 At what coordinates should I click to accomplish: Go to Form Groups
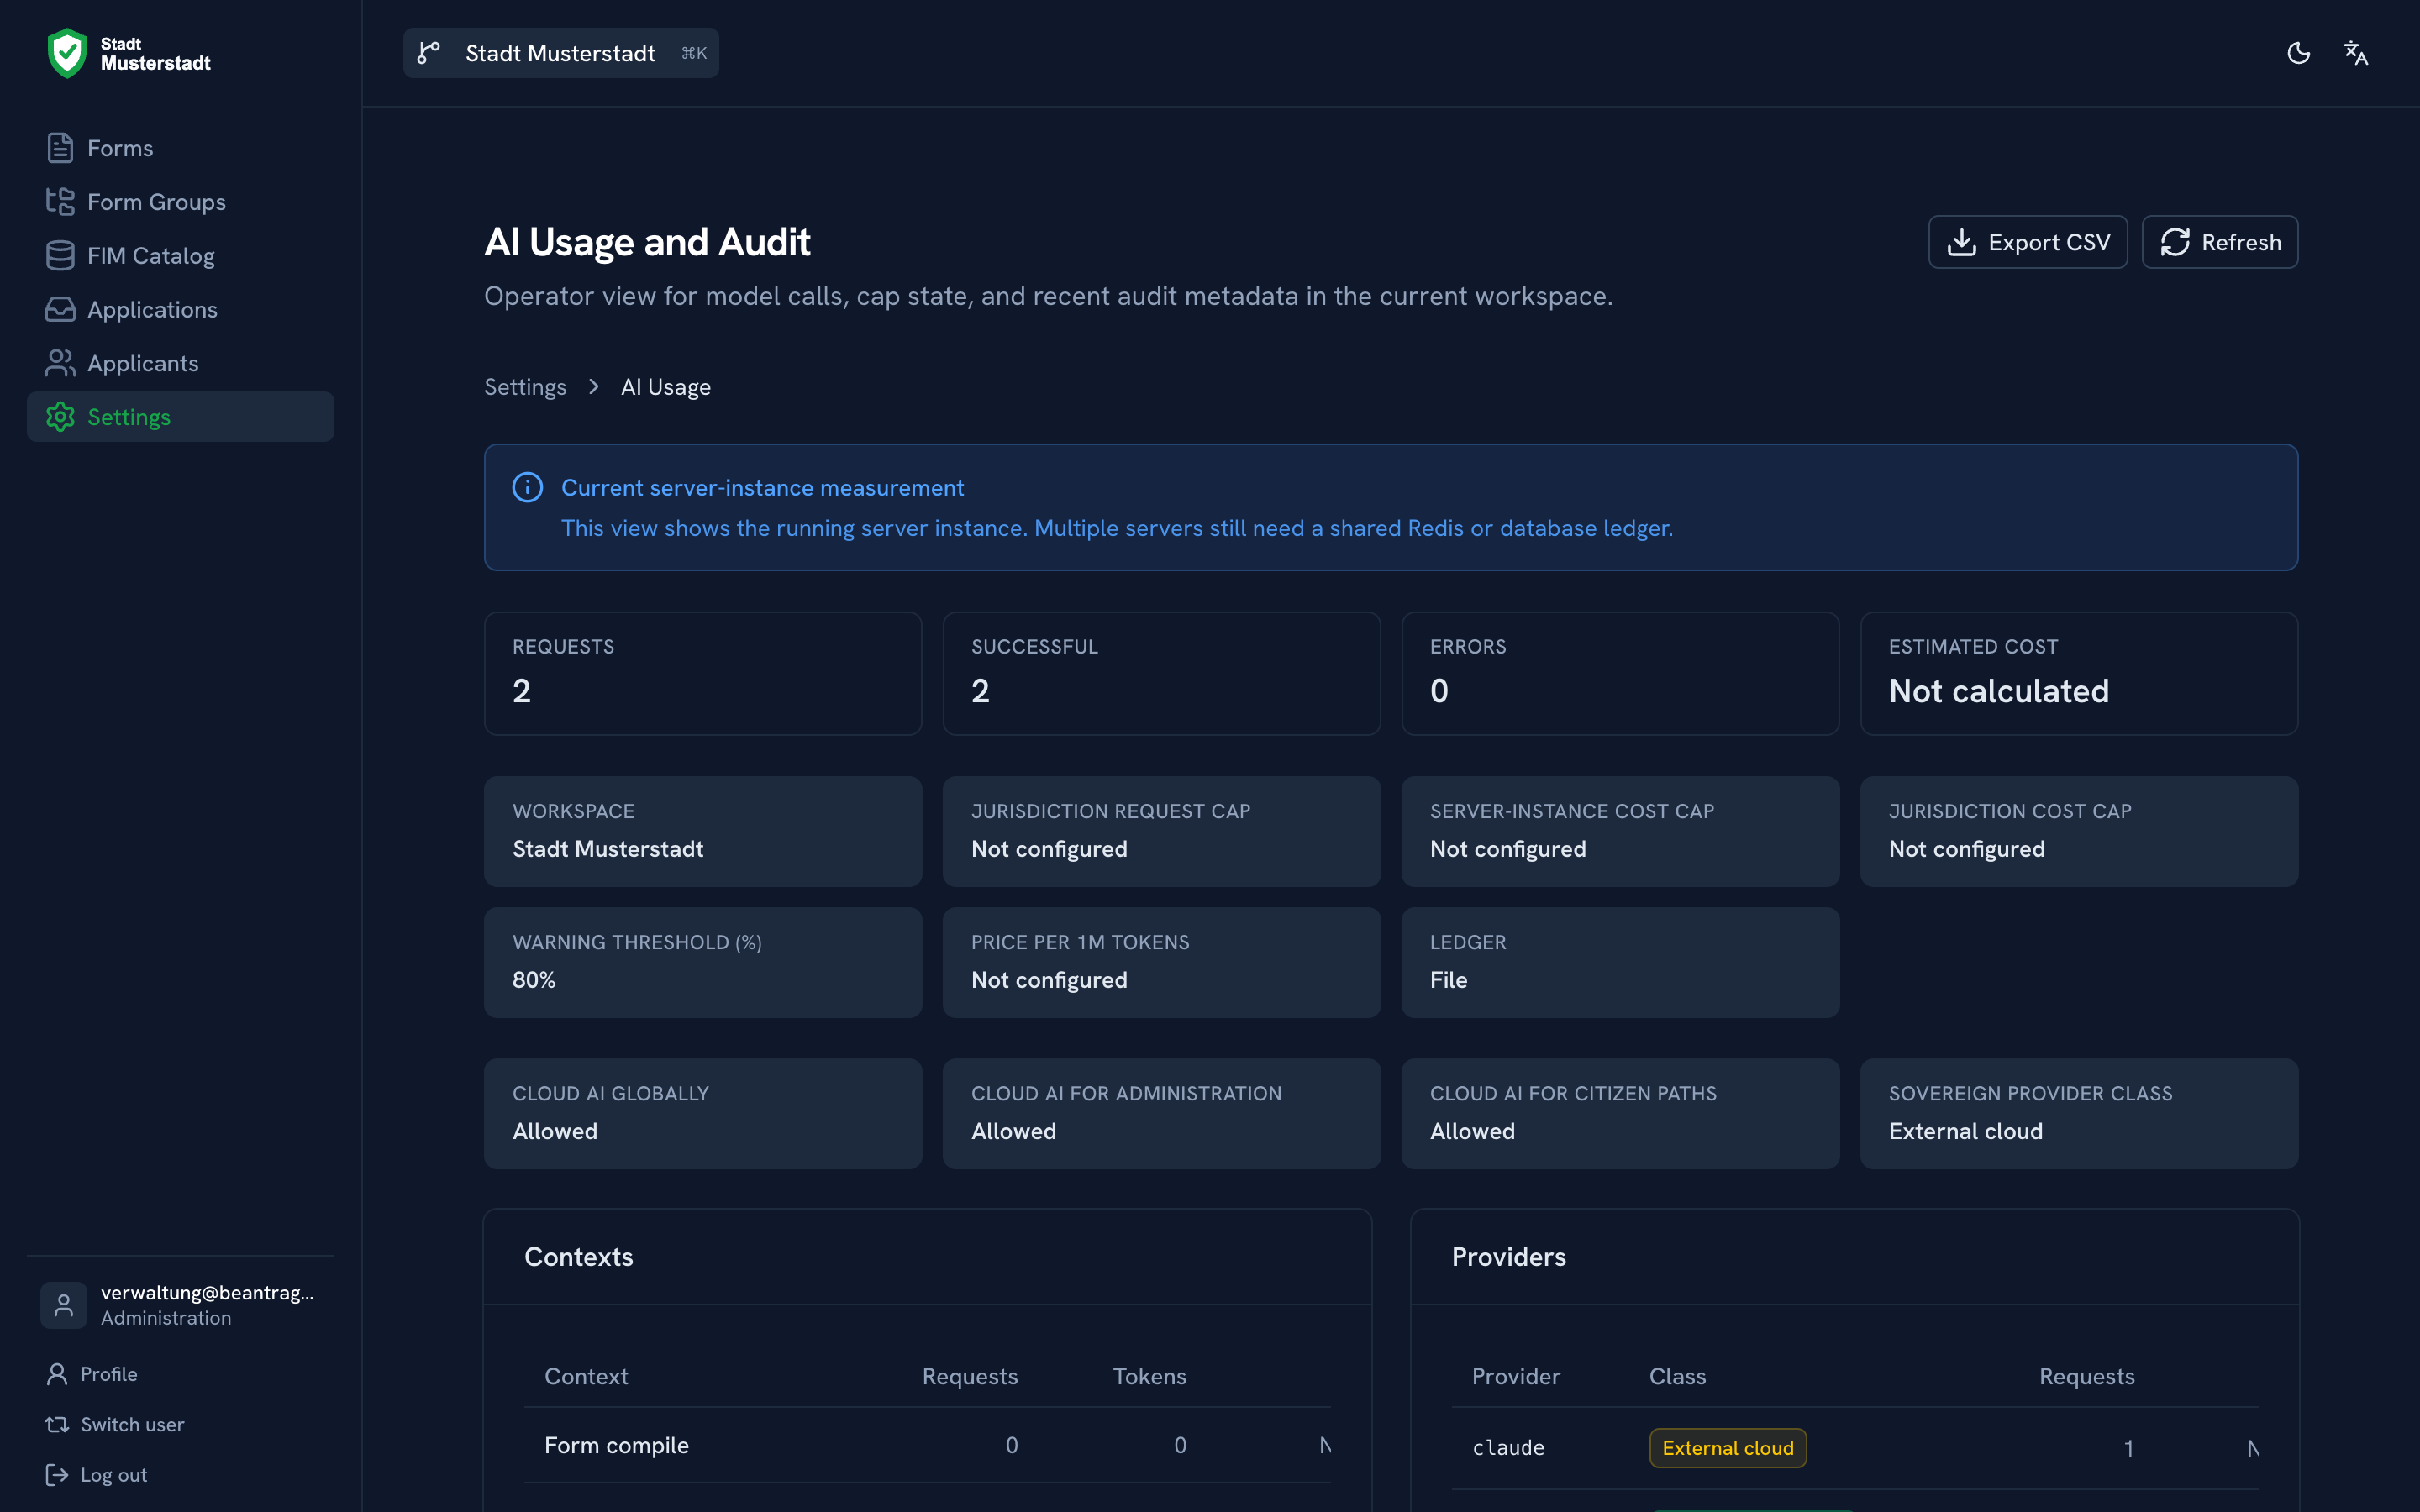181,202
